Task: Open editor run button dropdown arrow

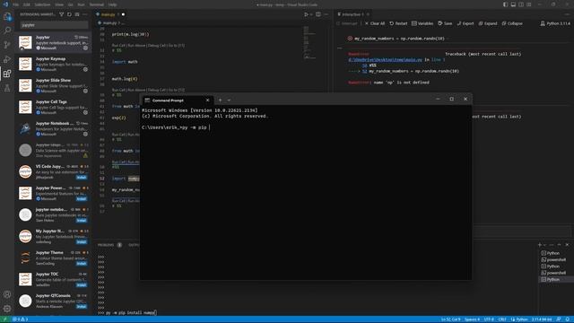Action: pyautogui.click(x=311, y=14)
